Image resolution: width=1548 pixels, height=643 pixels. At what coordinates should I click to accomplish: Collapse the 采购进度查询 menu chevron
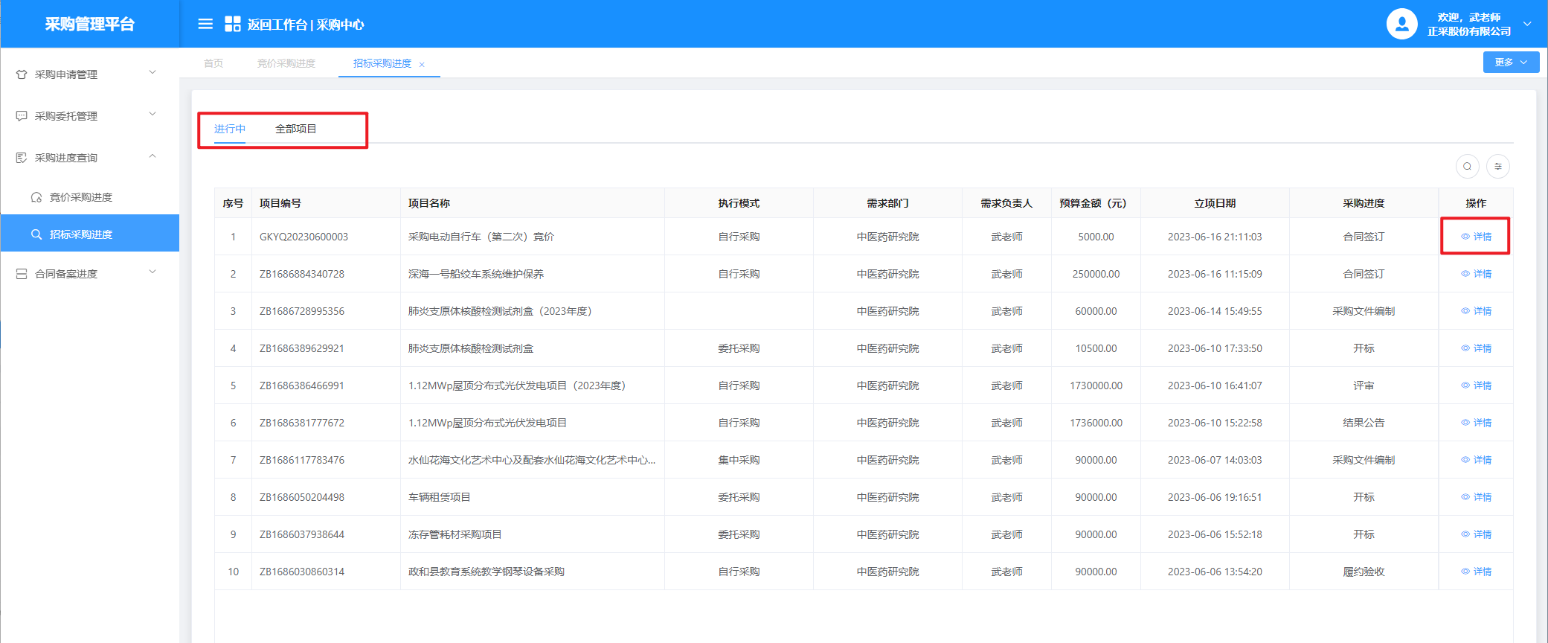tap(152, 156)
